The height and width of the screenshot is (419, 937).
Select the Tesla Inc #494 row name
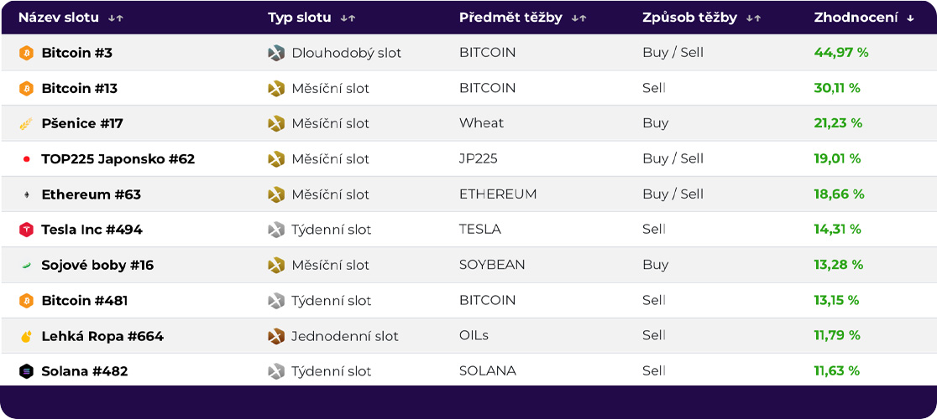(92, 230)
